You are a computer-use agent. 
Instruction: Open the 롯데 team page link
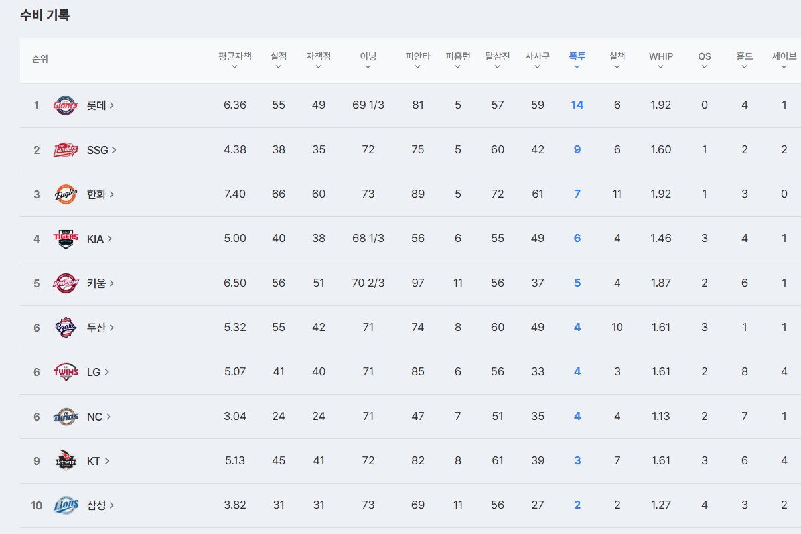(x=100, y=105)
